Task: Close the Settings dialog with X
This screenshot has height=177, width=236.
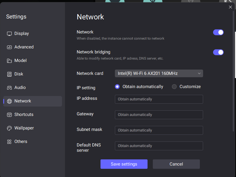Action: point(230,7)
